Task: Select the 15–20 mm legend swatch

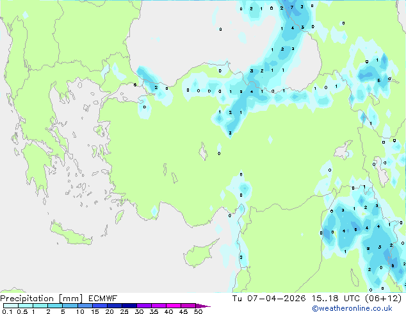Action: click(99, 306)
